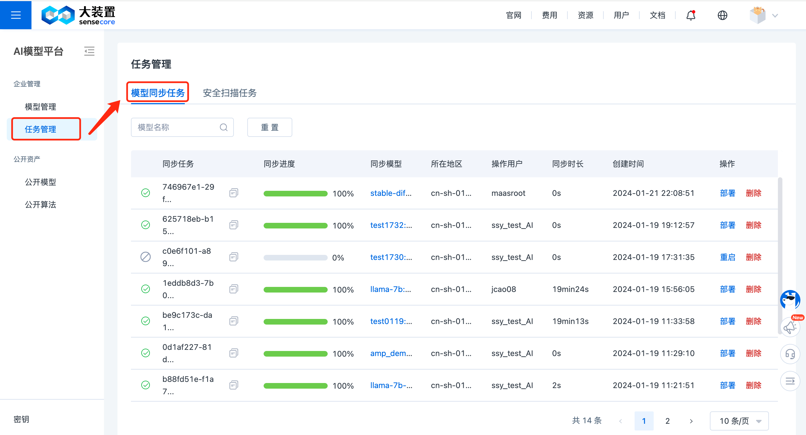Viewport: 806px width, 435px height.
Task: Select the 安全扫描任务 tab
Action: point(230,93)
